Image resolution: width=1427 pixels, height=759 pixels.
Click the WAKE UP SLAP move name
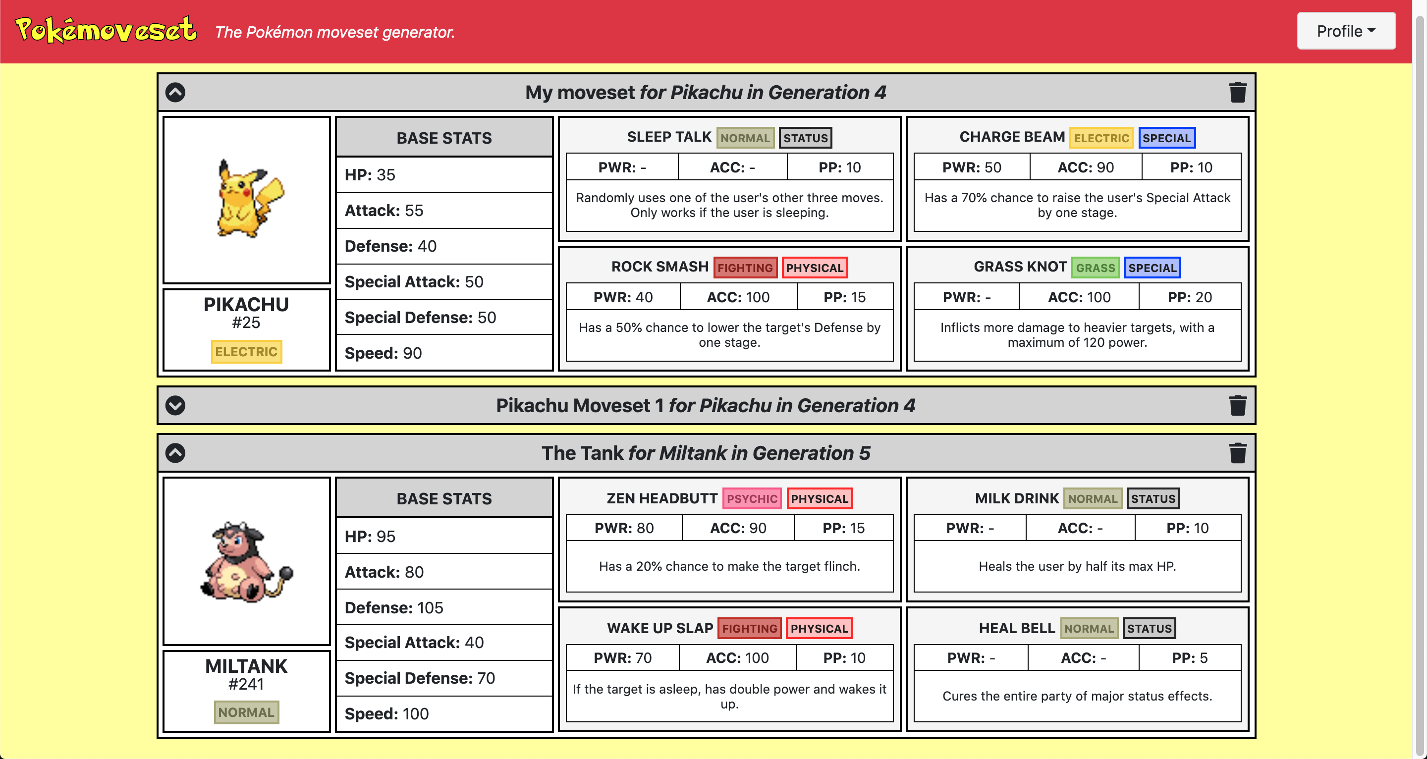660,628
